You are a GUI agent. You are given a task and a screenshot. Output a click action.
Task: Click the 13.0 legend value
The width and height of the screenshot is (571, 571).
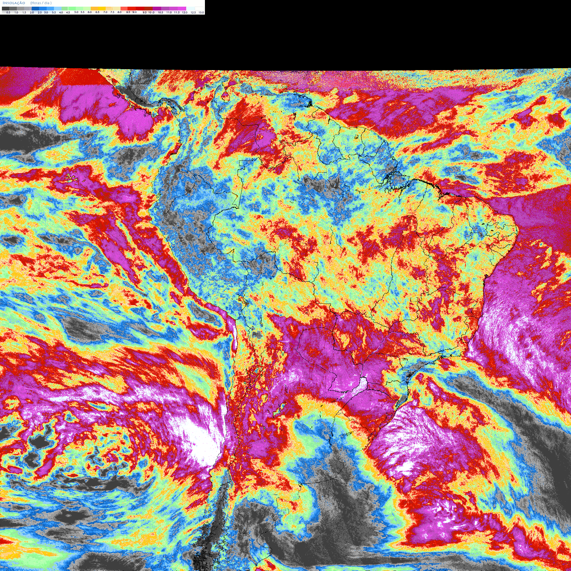pos(201,12)
